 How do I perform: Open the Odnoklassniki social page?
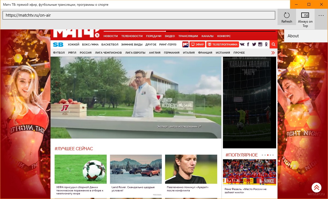click(266, 44)
